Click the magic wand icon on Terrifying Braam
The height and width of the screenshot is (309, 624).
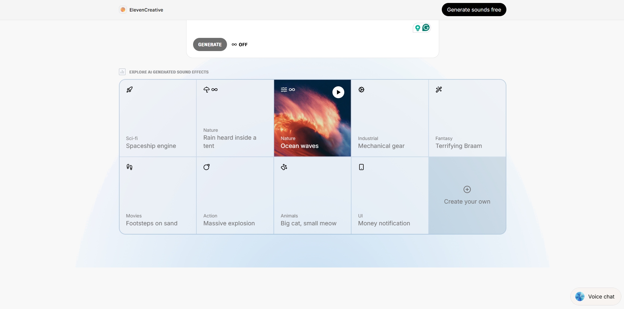[439, 90]
